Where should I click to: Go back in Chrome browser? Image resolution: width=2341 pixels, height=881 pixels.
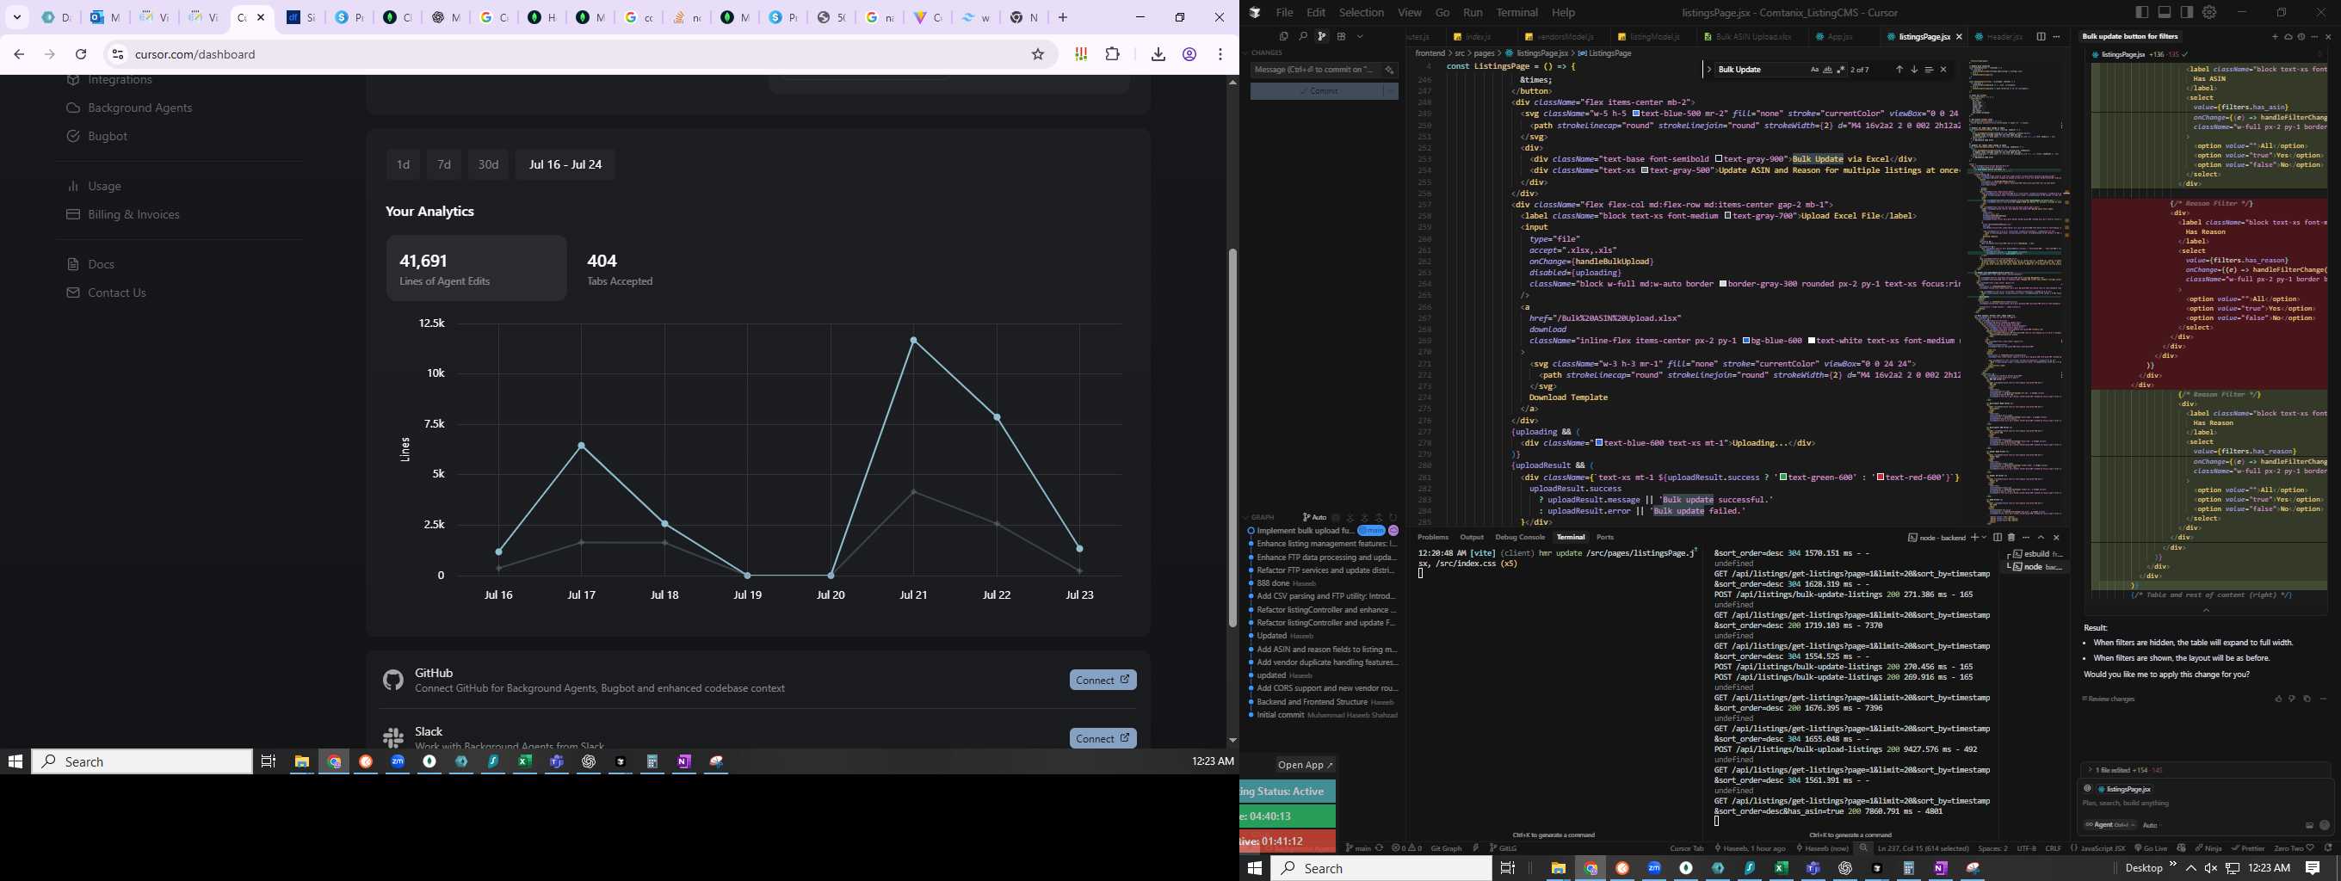19,54
